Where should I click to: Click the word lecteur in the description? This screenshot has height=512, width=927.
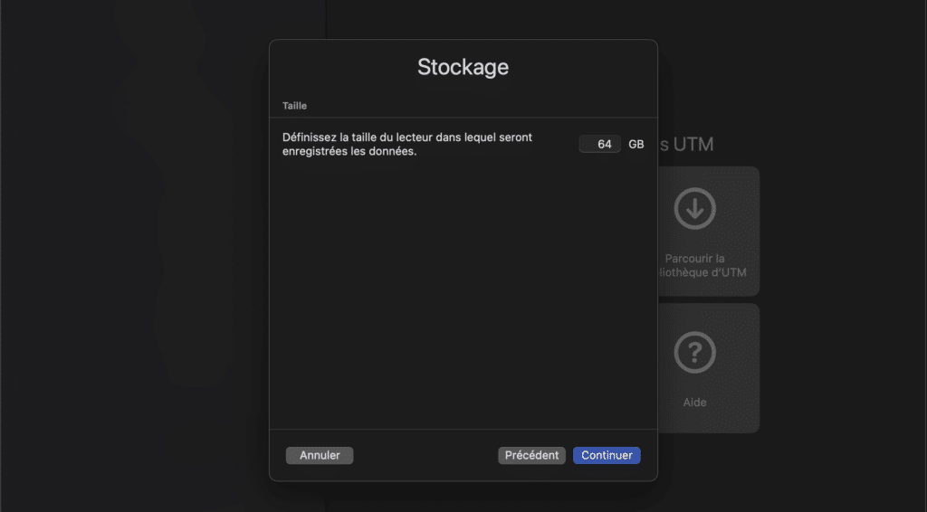pos(415,137)
